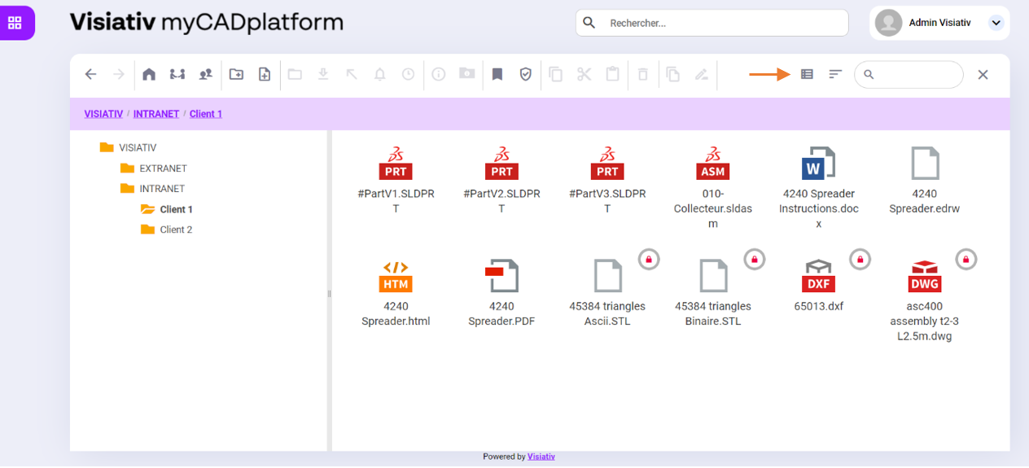
Task: Click the shield checkmark icon
Action: (526, 74)
